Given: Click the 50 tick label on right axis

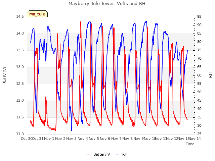Looking at the screenshot, I should [x=199, y=92].
